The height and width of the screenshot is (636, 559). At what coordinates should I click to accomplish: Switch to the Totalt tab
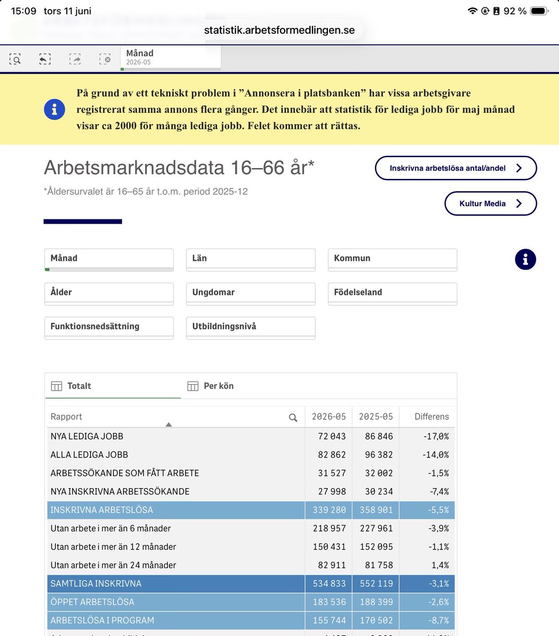click(x=113, y=386)
